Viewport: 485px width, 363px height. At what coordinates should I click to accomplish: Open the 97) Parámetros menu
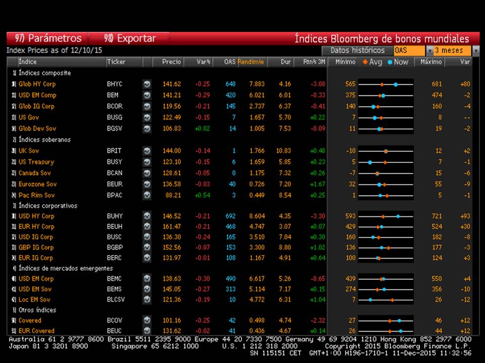(x=47, y=38)
